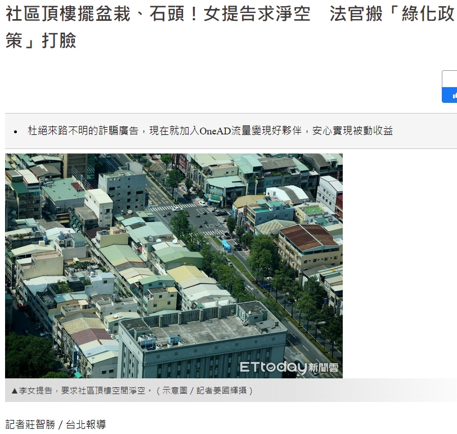
Task: Open the OneAD流量變現好夥伴 promo link
Action: click(x=210, y=130)
